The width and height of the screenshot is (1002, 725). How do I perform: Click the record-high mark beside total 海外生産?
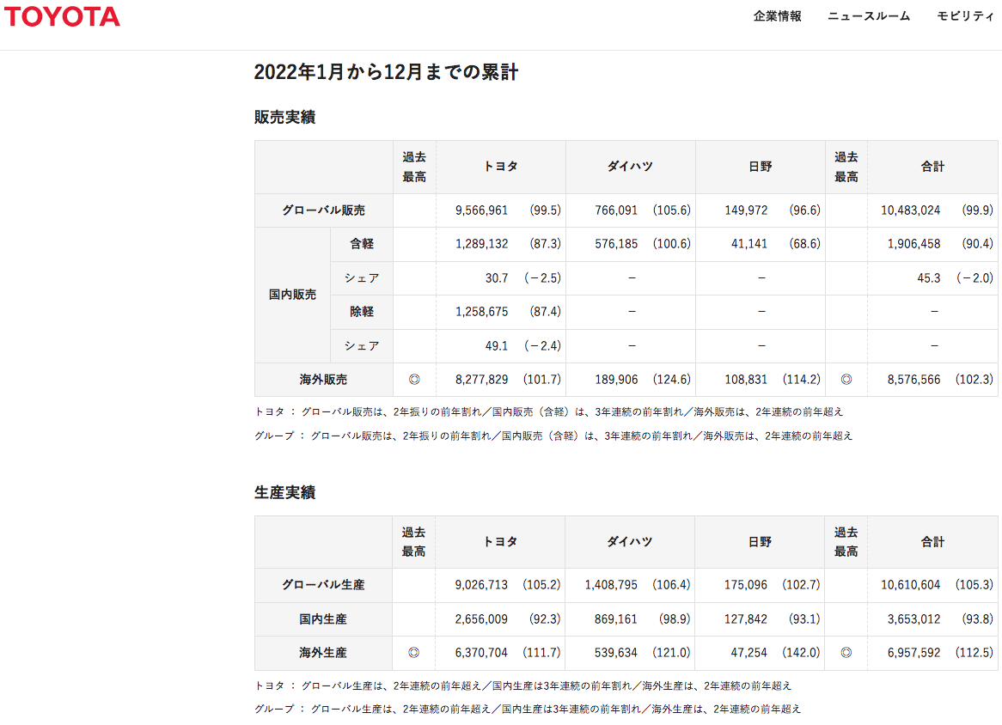point(846,653)
